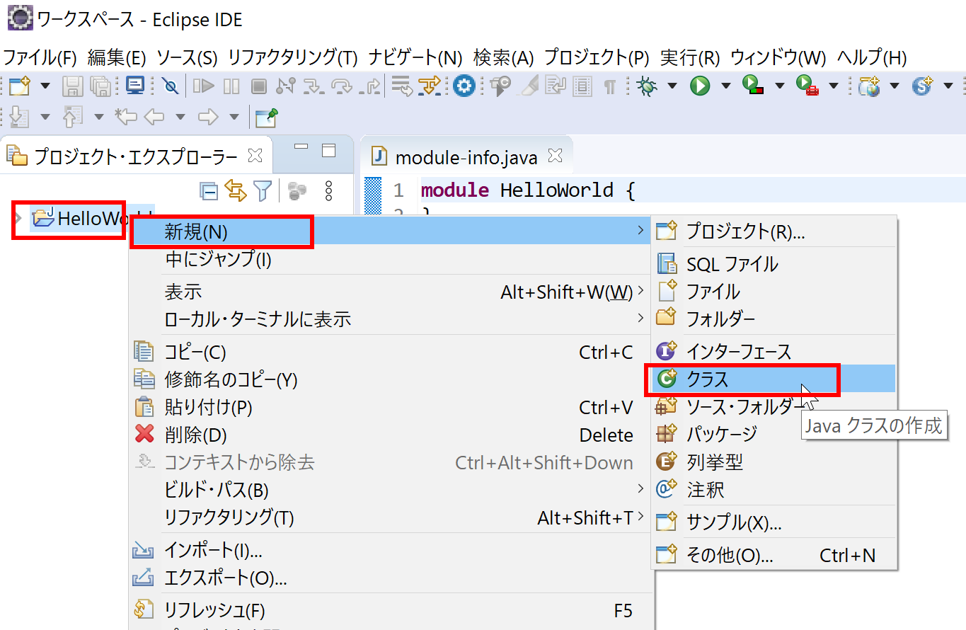Choose エクスポート(O)... from context menu
The height and width of the screenshot is (630, 966).
(x=391, y=578)
